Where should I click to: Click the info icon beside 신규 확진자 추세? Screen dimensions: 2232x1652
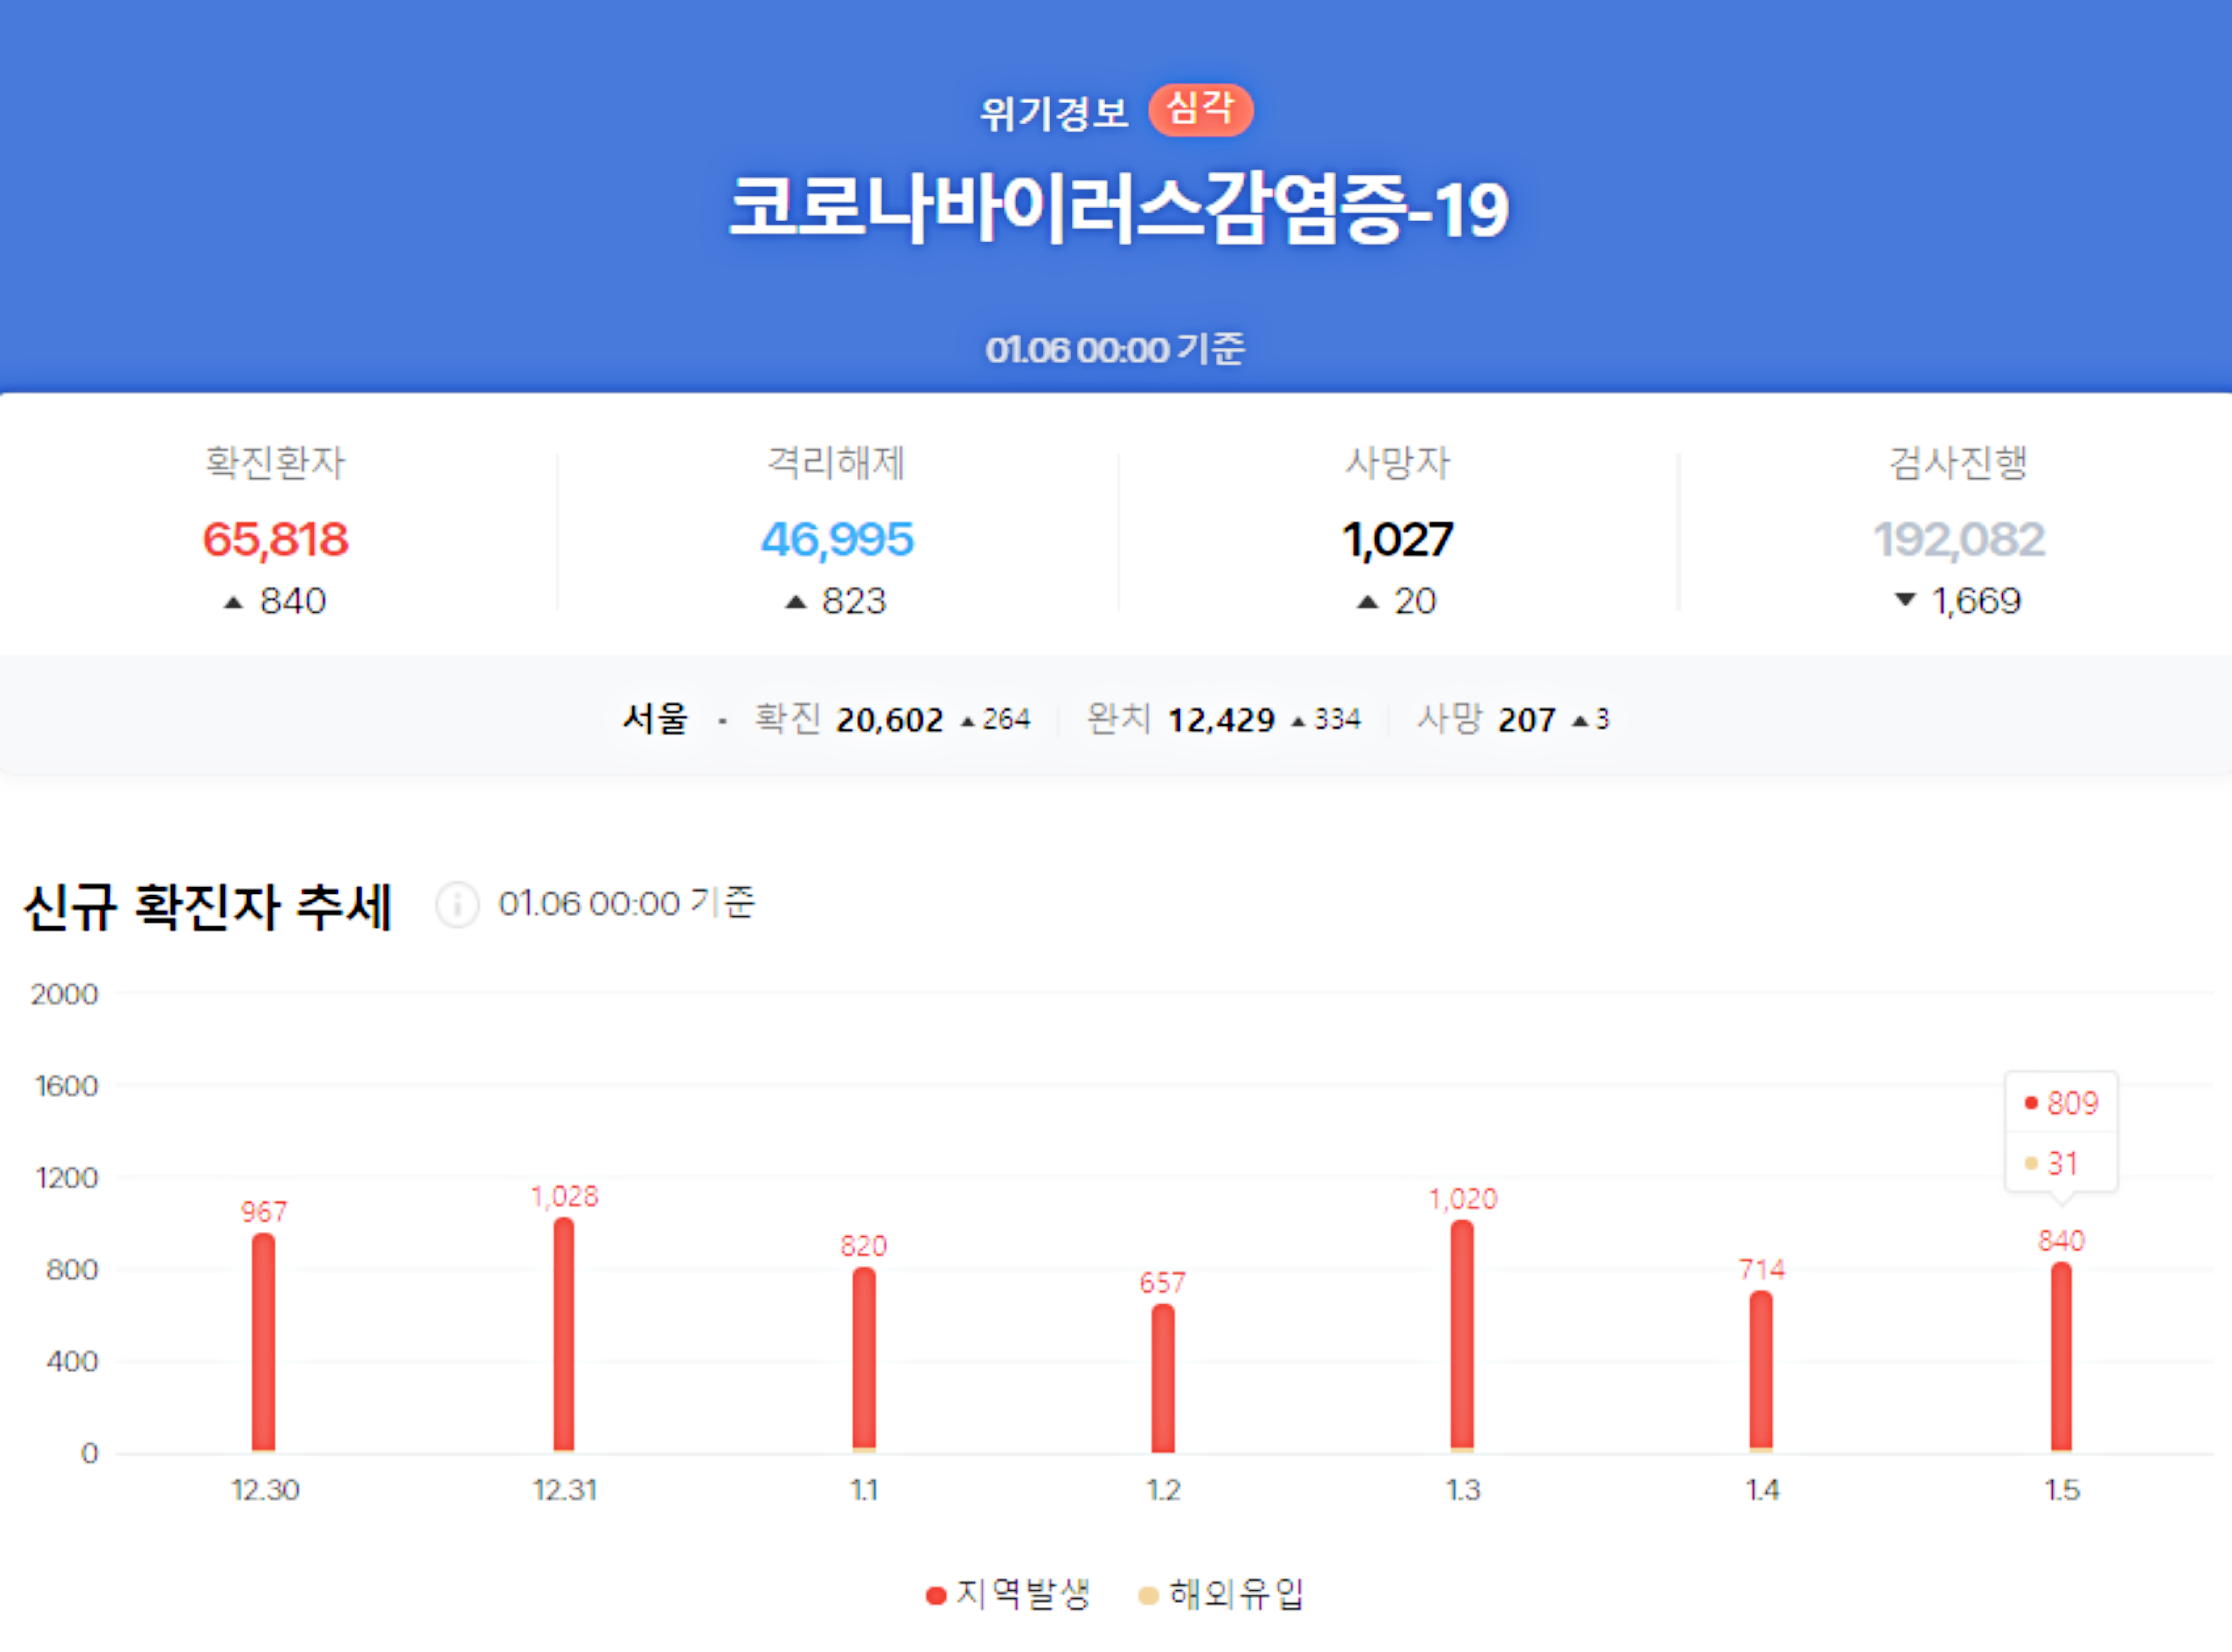(457, 905)
